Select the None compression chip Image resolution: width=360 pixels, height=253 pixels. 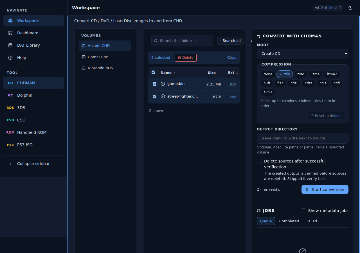[268, 74]
